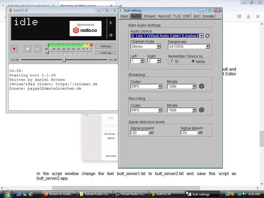
Task: Switch to the Donate tab
Action: pyautogui.click(x=208, y=16)
